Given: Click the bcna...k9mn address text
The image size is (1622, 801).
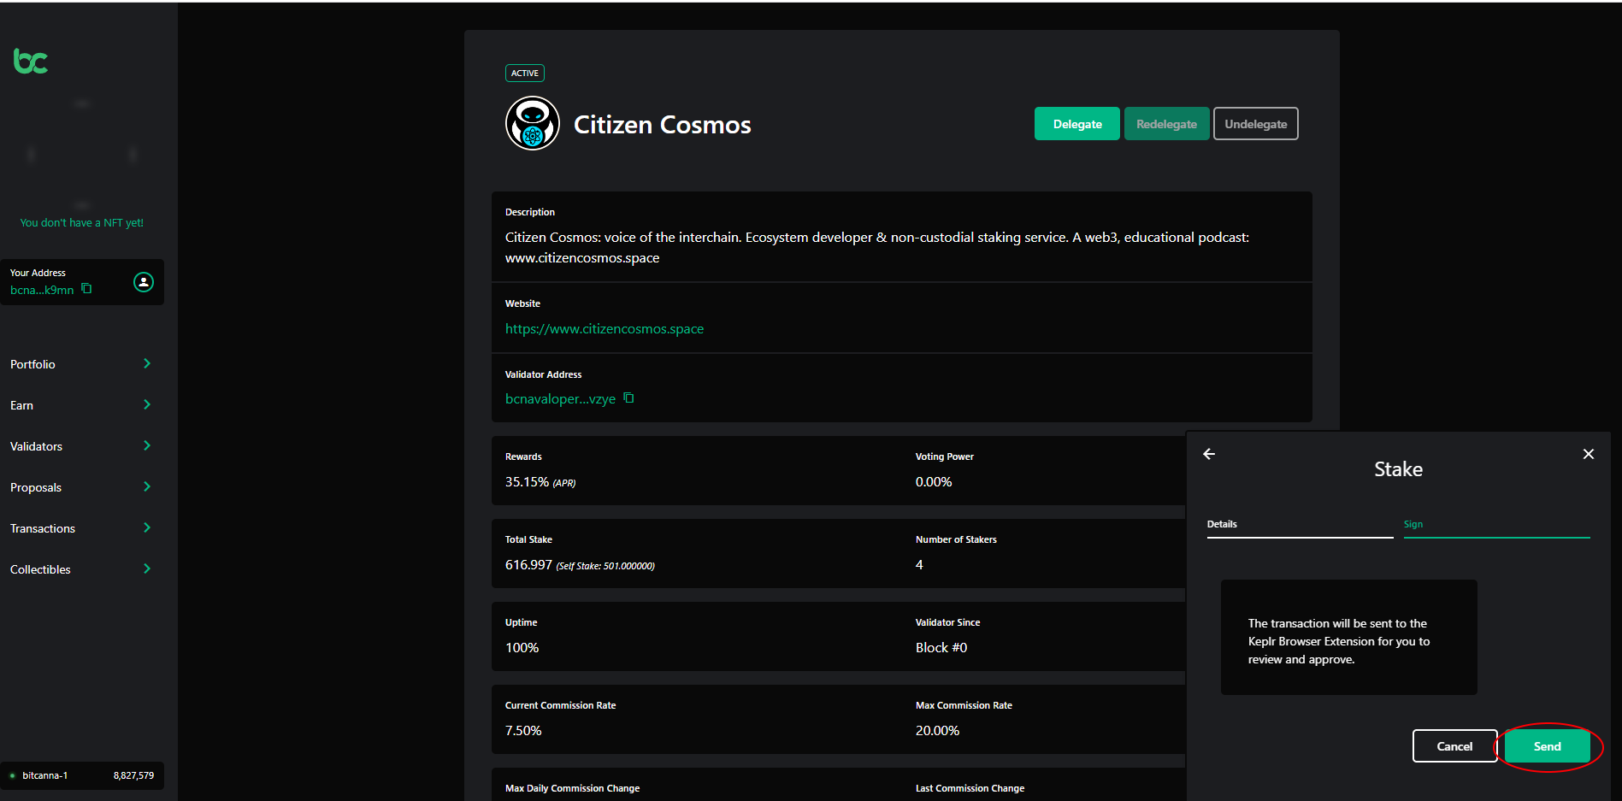Looking at the screenshot, I should coord(42,290).
